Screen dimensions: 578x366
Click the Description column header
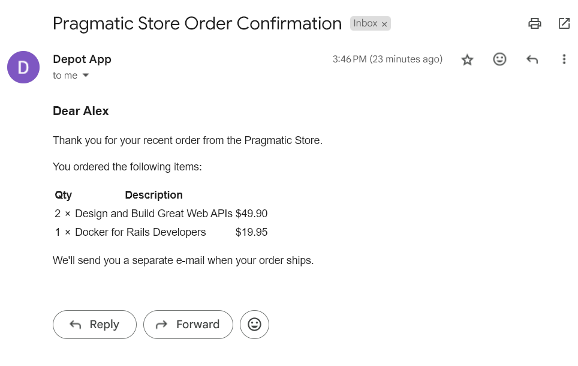point(153,195)
